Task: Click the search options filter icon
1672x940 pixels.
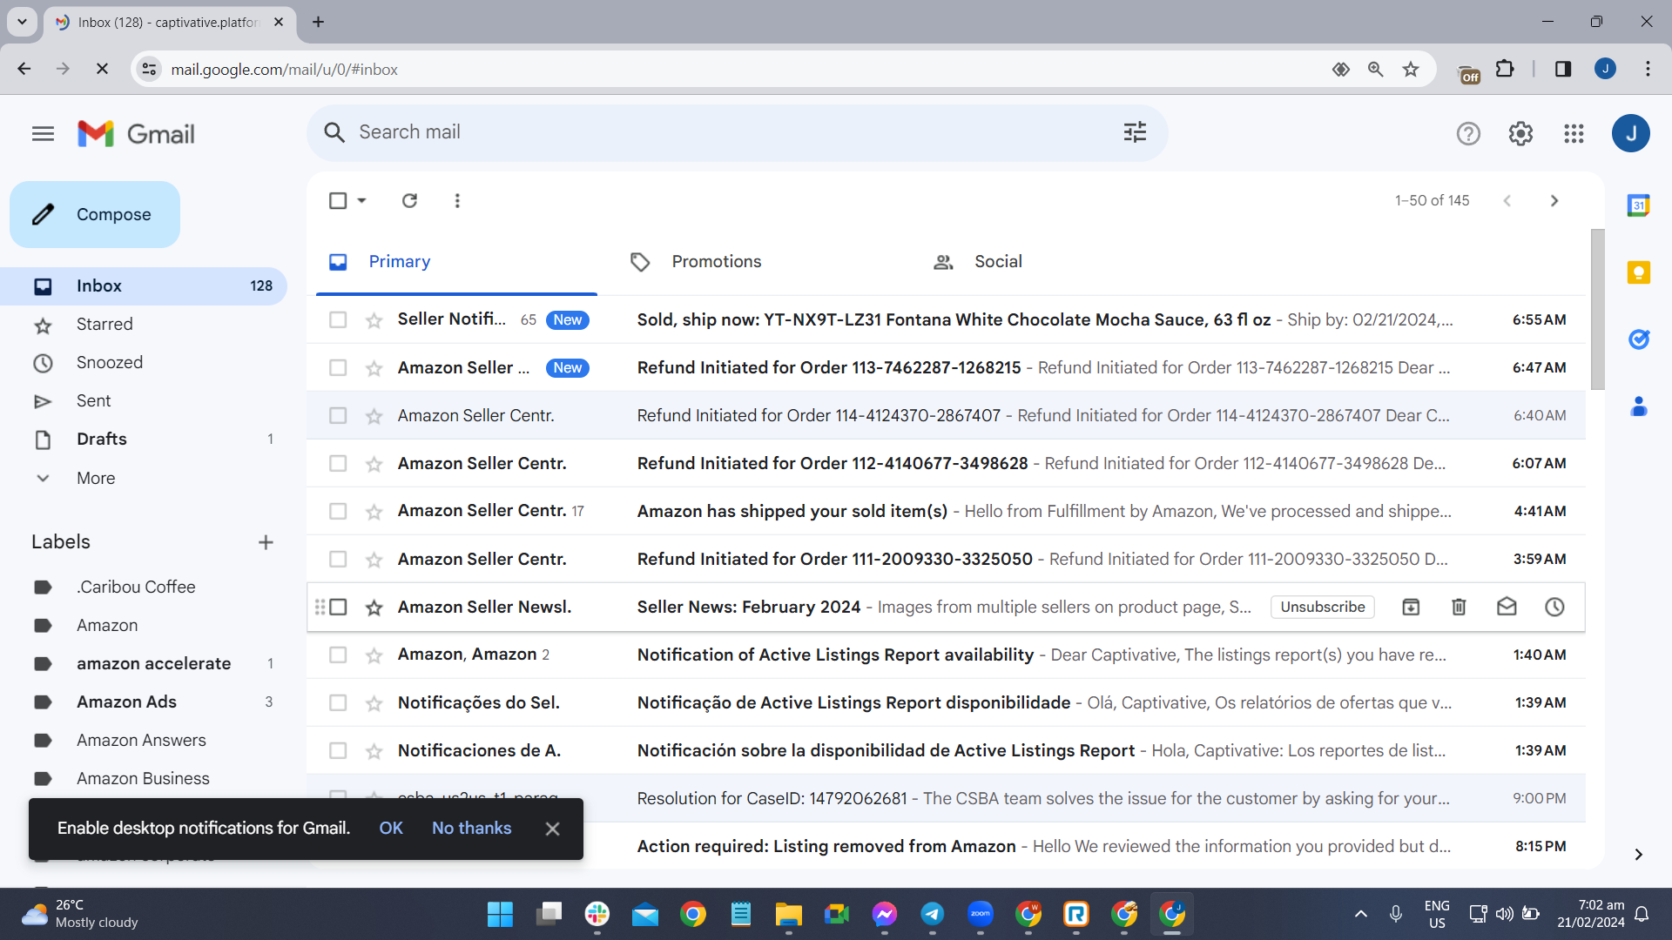Action: pos(1135,132)
